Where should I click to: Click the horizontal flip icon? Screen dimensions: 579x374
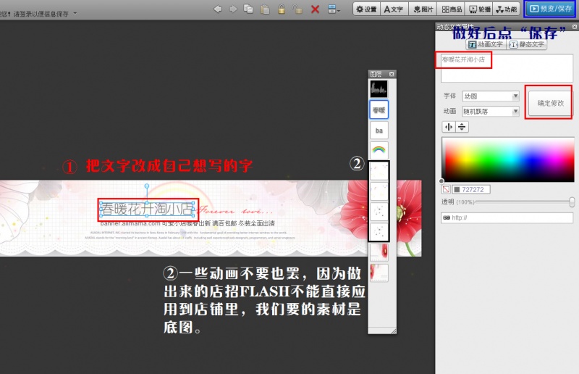tap(449, 127)
